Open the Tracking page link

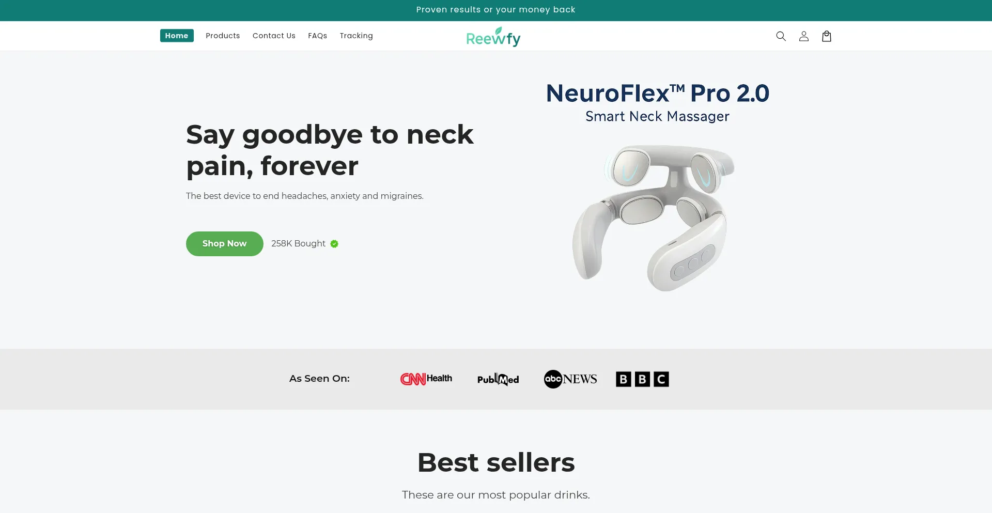click(x=356, y=36)
